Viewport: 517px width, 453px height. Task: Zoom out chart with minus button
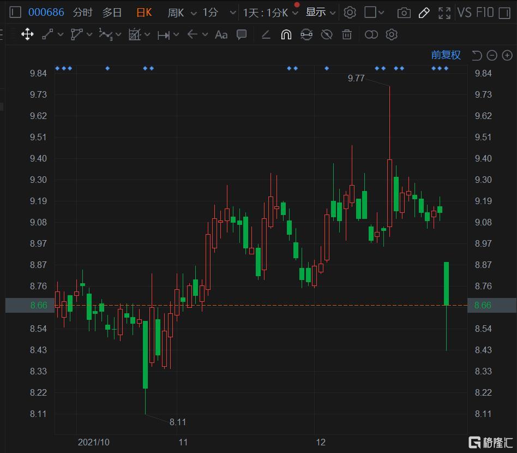(492, 56)
